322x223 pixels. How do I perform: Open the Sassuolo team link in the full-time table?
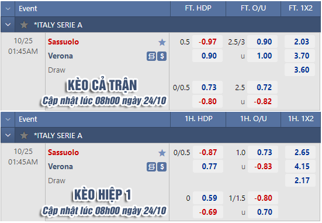coord(64,42)
